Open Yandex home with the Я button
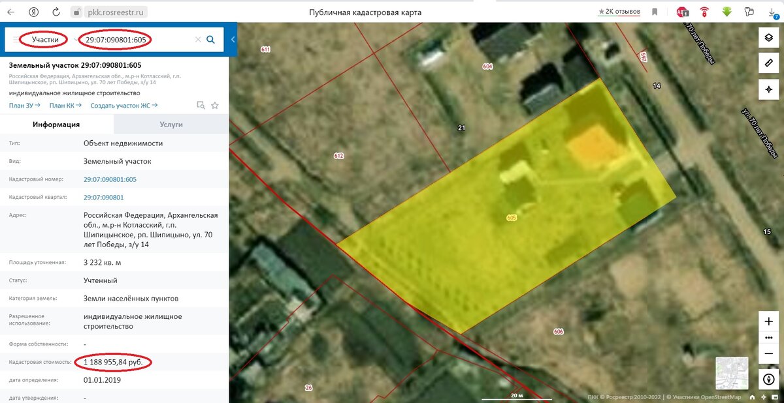 33,12
